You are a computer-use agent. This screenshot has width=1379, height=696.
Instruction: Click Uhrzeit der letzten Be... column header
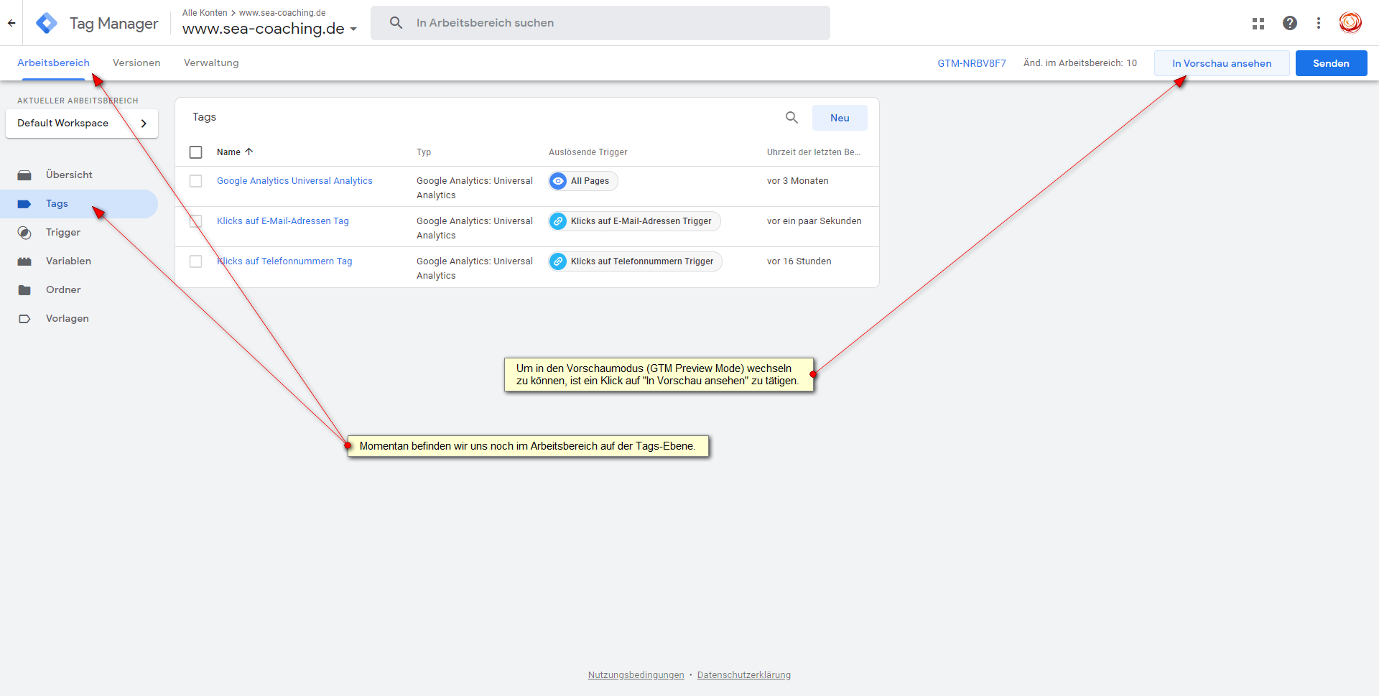(x=814, y=152)
